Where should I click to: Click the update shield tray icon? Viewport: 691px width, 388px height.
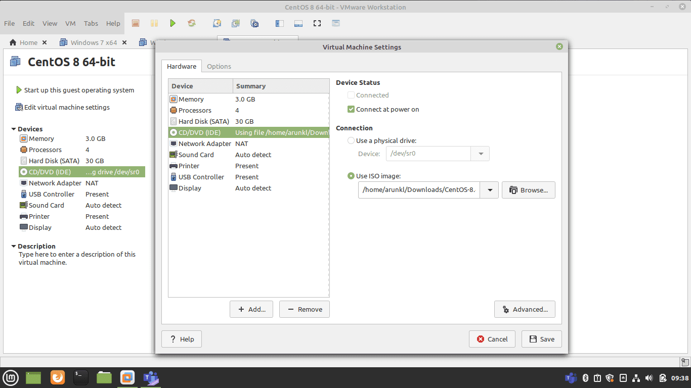pyautogui.click(x=610, y=378)
